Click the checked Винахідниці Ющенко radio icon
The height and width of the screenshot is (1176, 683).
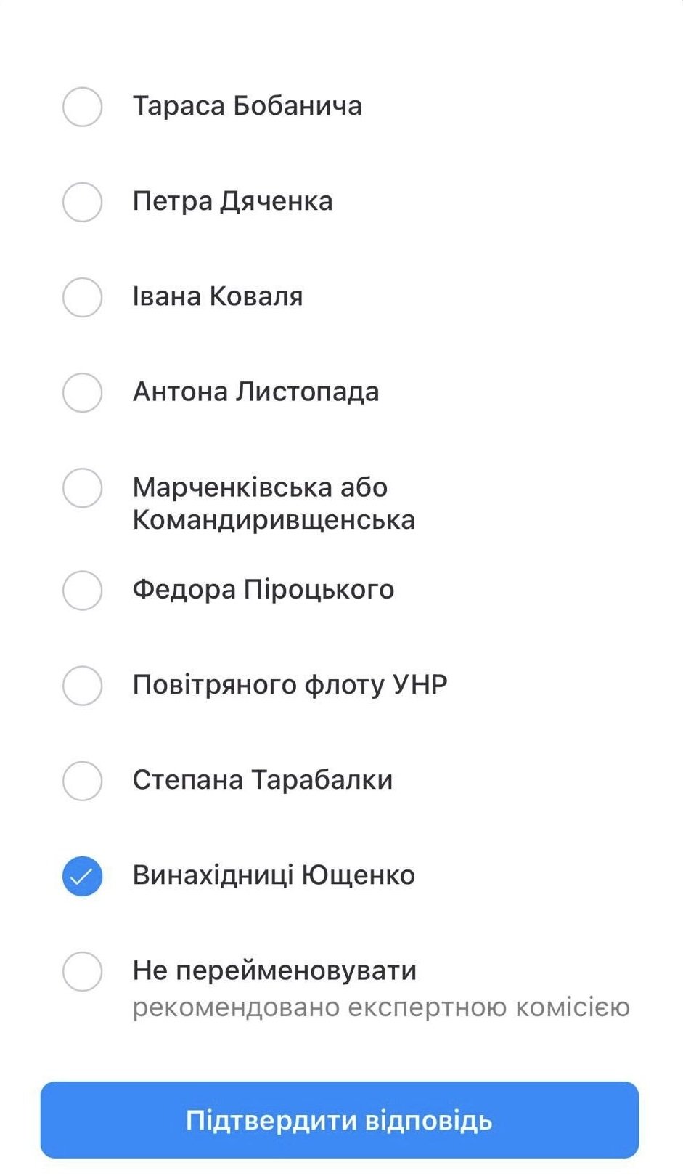[x=82, y=876]
